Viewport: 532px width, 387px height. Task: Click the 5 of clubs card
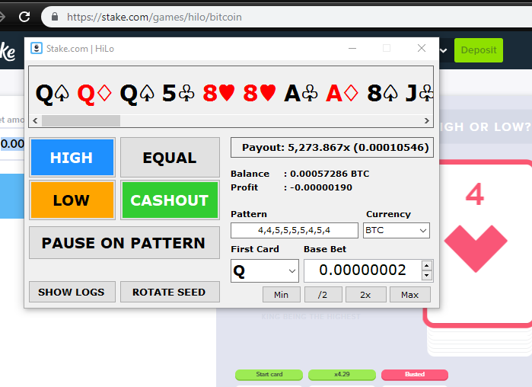click(x=178, y=93)
